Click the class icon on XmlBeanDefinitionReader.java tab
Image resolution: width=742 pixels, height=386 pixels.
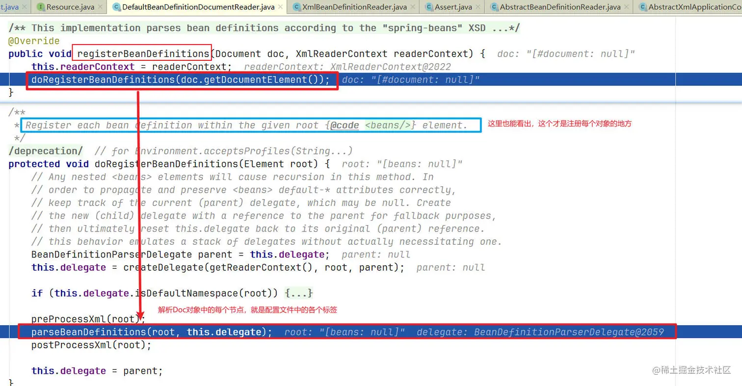[x=296, y=7]
